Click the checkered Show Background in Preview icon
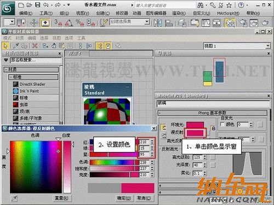 pyautogui.click(x=70, y=46)
